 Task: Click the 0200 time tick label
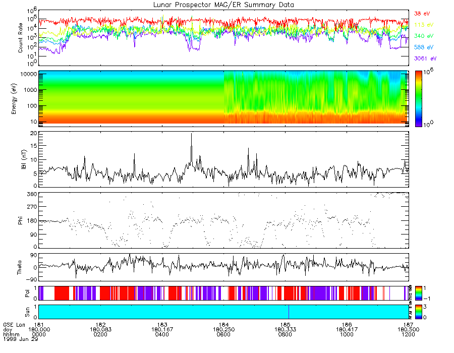(x=100, y=333)
